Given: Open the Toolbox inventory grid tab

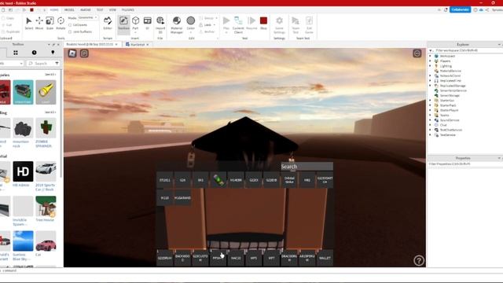Looking at the screenshot, I should (16, 53).
